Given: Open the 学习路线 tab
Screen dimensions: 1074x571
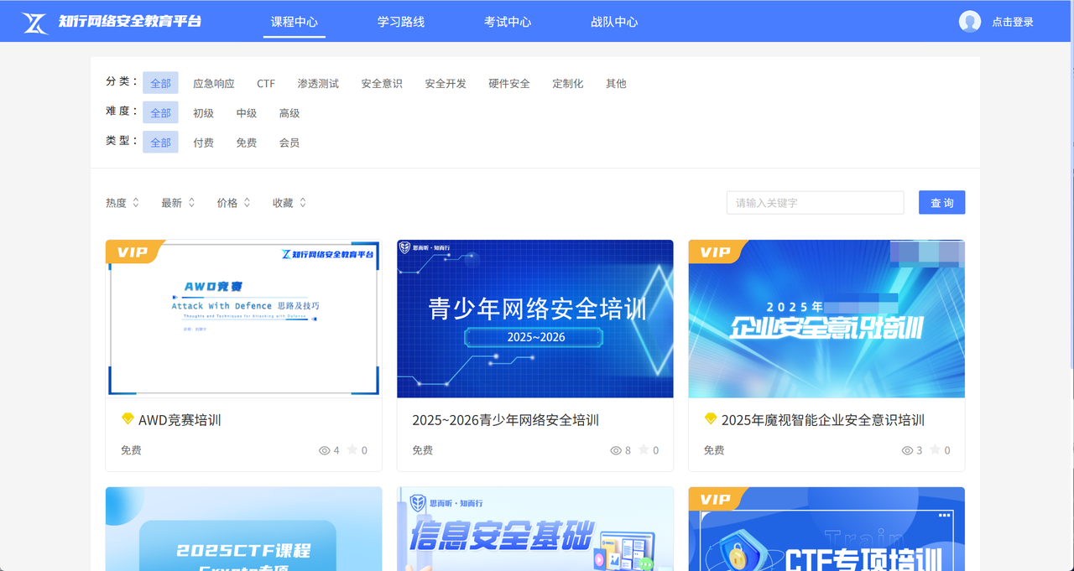Looking at the screenshot, I should point(401,22).
